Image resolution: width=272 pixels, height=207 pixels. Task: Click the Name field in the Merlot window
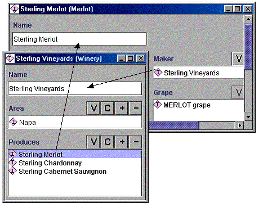pos(79,39)
